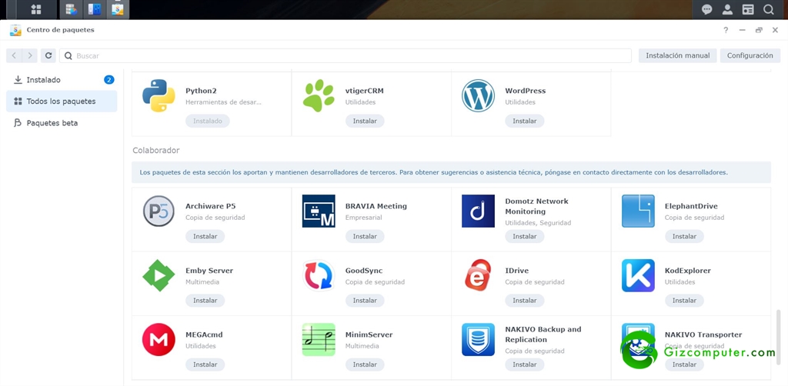The image size is (788, 386).
Task: Open the Python2 package icon
Action: coord(159,95)
